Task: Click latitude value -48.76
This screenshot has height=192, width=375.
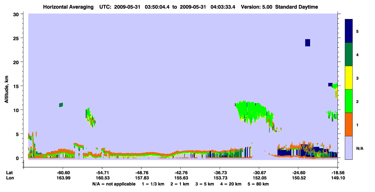Action: click(141, 173)
